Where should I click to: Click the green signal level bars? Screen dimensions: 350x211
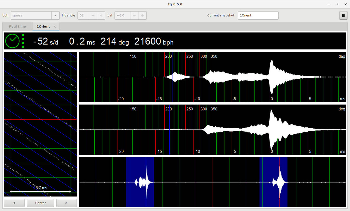(x=23, y=41)
